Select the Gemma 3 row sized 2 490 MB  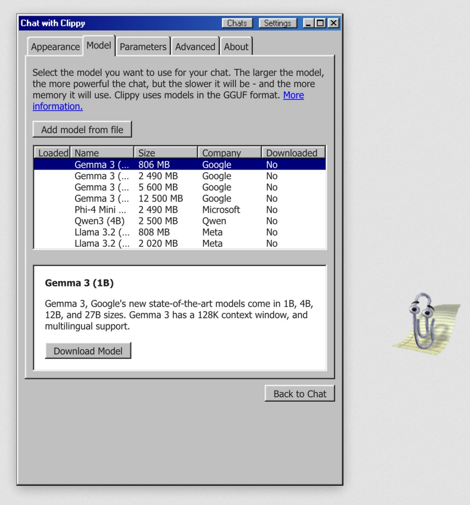(180, 176)
